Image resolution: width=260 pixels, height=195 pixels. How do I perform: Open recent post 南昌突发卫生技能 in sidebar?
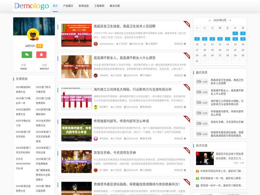(x=227, y=82)
